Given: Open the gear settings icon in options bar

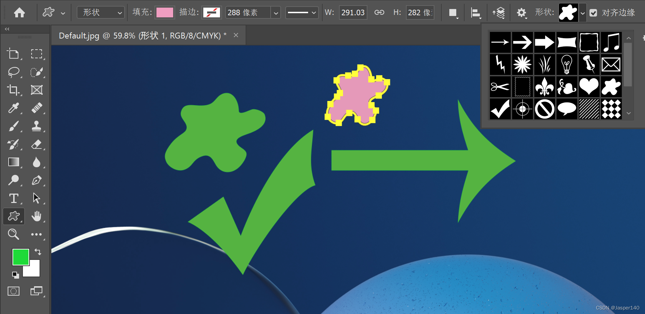Looking at the screenshot, I should pyautogui.click(x=521, y=13).
